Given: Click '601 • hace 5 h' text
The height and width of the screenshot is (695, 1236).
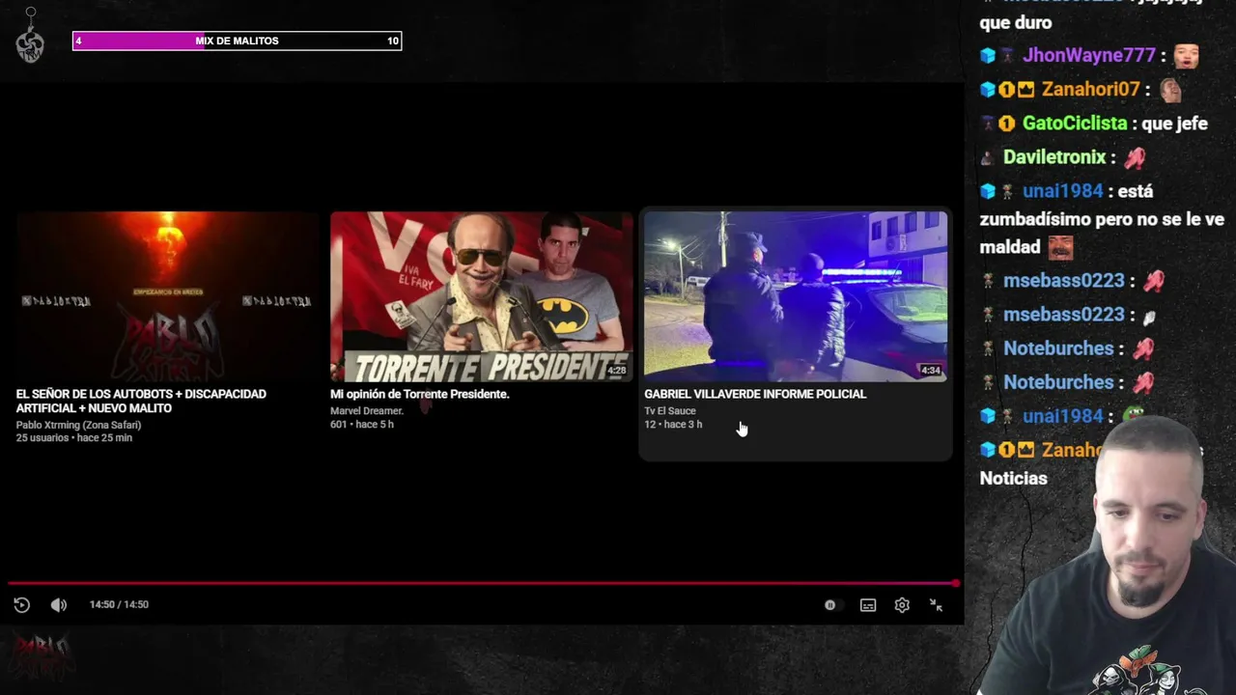Looking at the screenshot, I should click(x=362, y=425).
